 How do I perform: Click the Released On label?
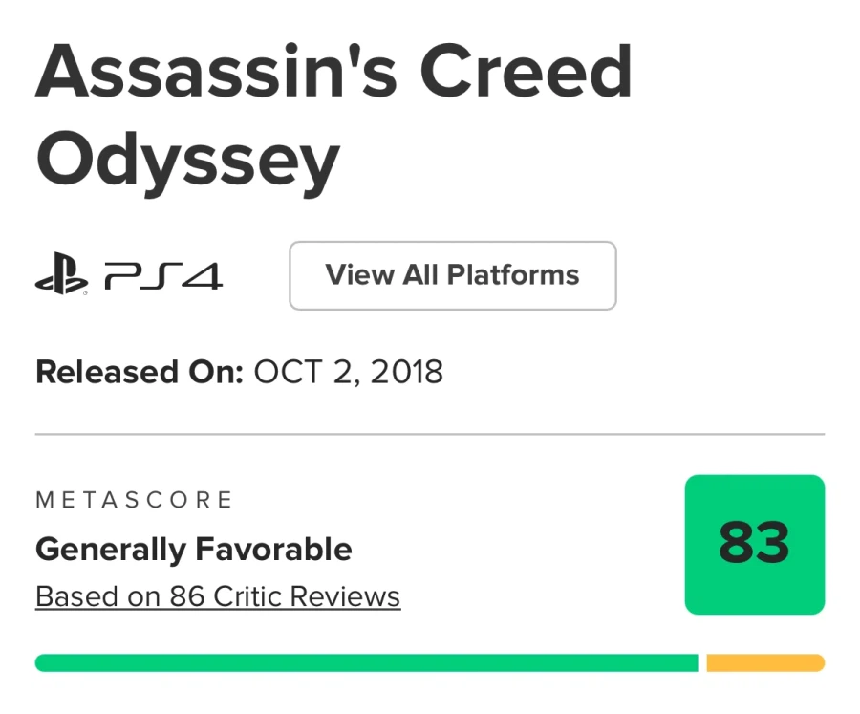140,372
